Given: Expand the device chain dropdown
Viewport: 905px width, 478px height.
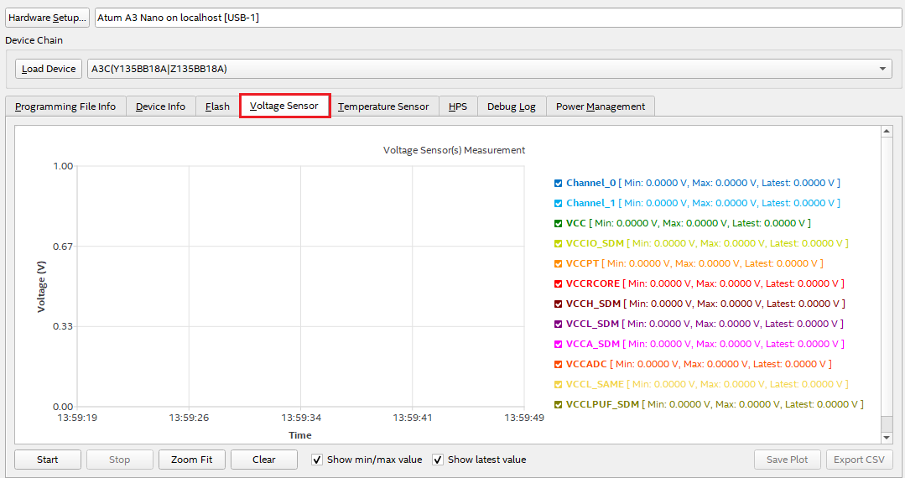Looking at the screenshot, I should (x=883, y=69).
